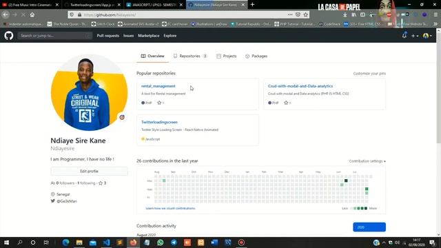Open the Crud-with-modal-and-Data-analytics repository
This screenshot has height=248, width=441.
pos(300,86)
